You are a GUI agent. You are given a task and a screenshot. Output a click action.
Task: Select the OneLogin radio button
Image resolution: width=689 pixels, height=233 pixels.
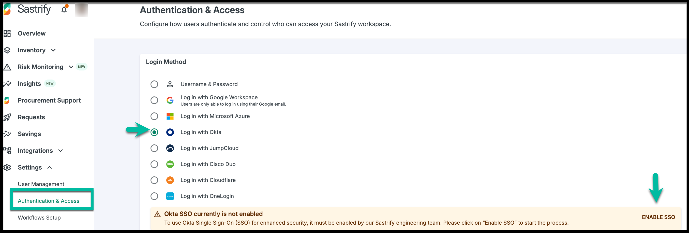[154, 196]
